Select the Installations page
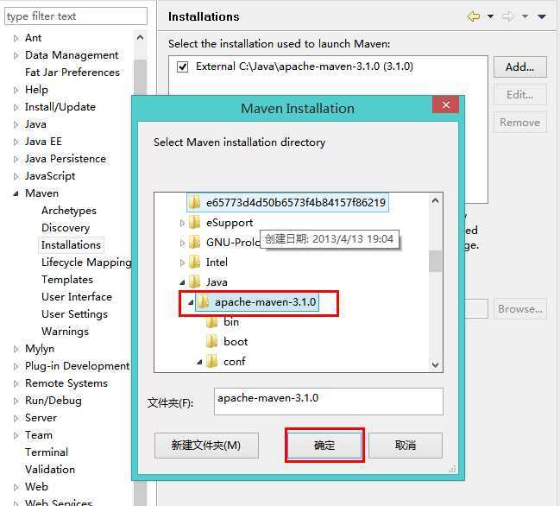 coord(71,245)
